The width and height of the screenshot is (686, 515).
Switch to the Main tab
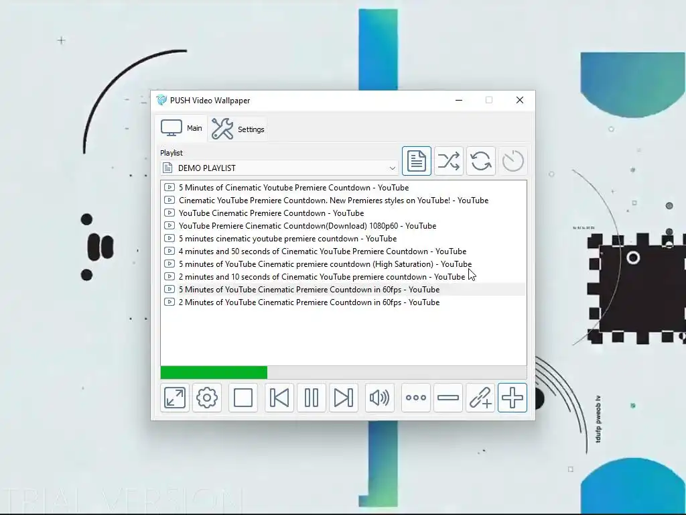coord(181,128)
